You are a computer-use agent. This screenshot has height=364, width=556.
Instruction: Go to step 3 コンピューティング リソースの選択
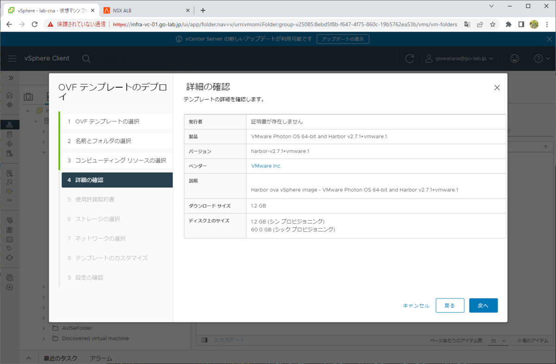click(x=116, y=160)
